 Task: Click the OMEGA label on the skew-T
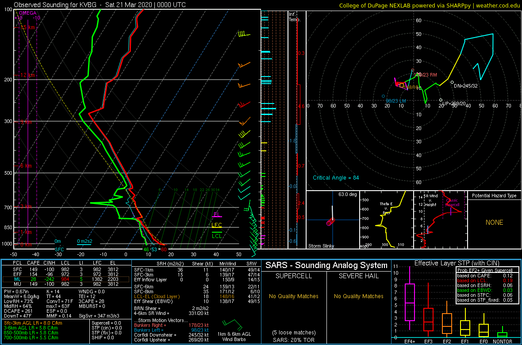click(x=27, y=13)
